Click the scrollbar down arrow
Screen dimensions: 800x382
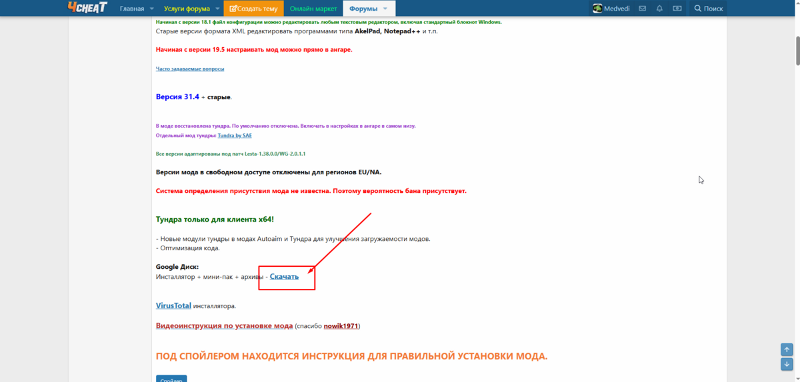(797, 377)
